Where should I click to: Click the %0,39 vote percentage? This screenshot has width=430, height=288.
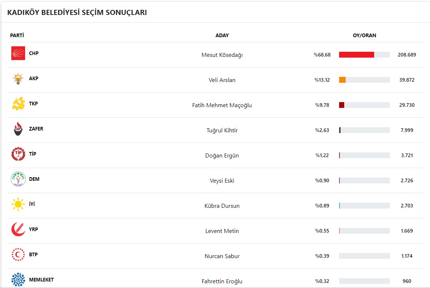(322, 256)
